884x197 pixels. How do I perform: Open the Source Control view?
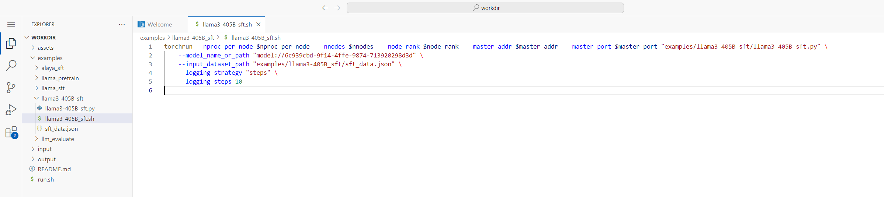[11, 88]
